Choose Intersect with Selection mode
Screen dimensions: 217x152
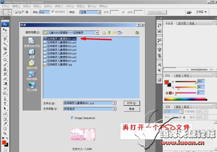coord(27,12)
